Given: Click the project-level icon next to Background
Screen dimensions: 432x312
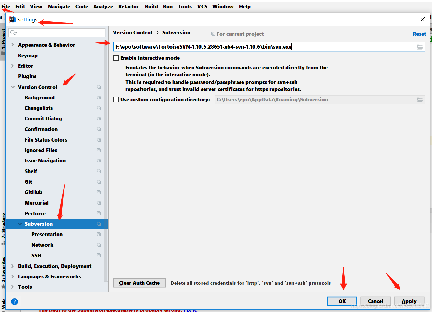Looking at the screenshot, I should (x=99, y=98).
